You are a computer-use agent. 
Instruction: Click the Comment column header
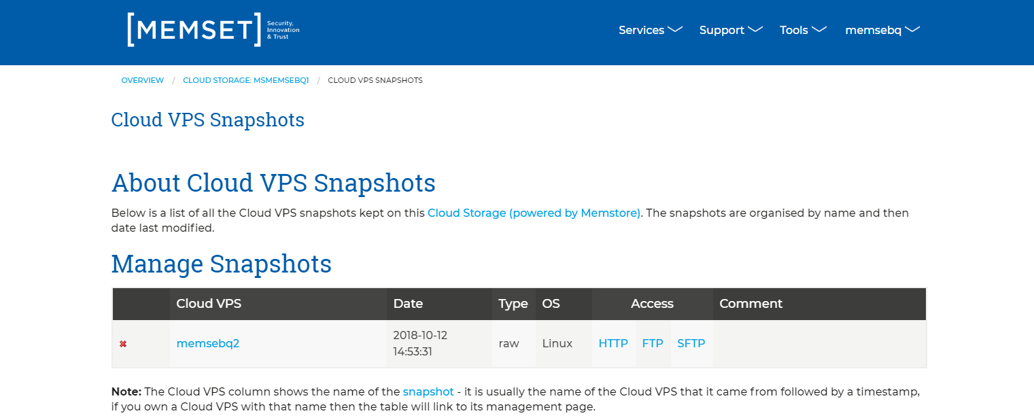pyautogui.click(x=819, y=304)
